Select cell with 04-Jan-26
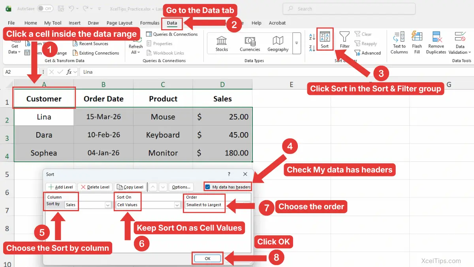This screenshot has height=267, width=474. tap(103, 153)
